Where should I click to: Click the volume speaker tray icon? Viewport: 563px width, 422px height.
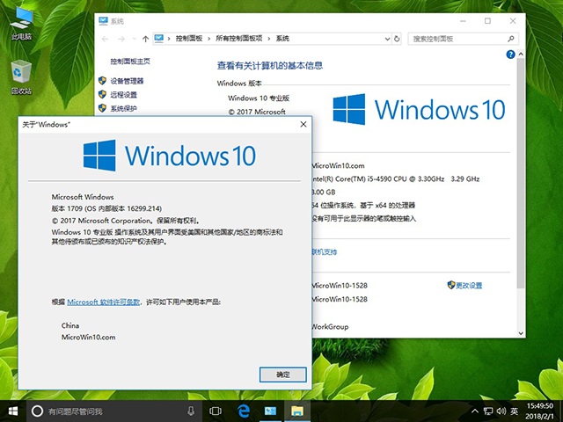point(501,411)
